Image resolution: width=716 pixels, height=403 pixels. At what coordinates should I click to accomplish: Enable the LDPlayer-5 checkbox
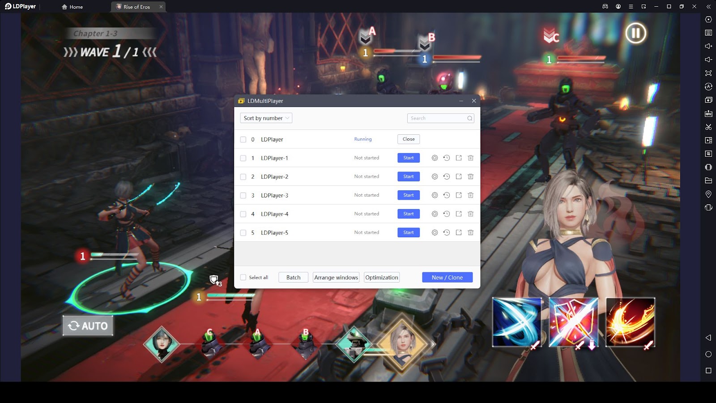pyautogui.click(x=243, y=233)
